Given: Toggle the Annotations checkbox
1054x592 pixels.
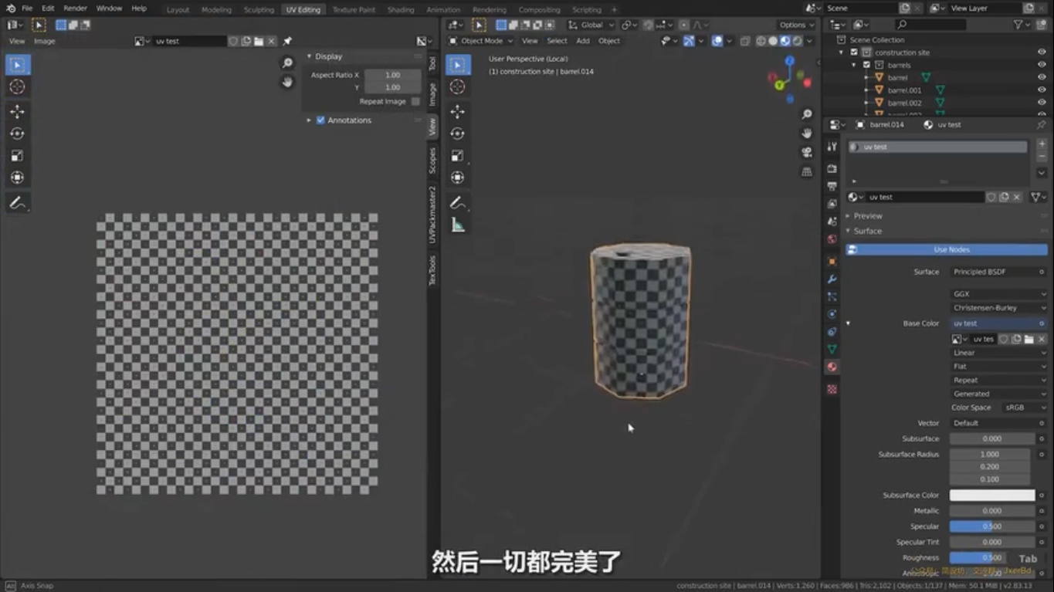Looking at the screenshot, I should (320, 120).
